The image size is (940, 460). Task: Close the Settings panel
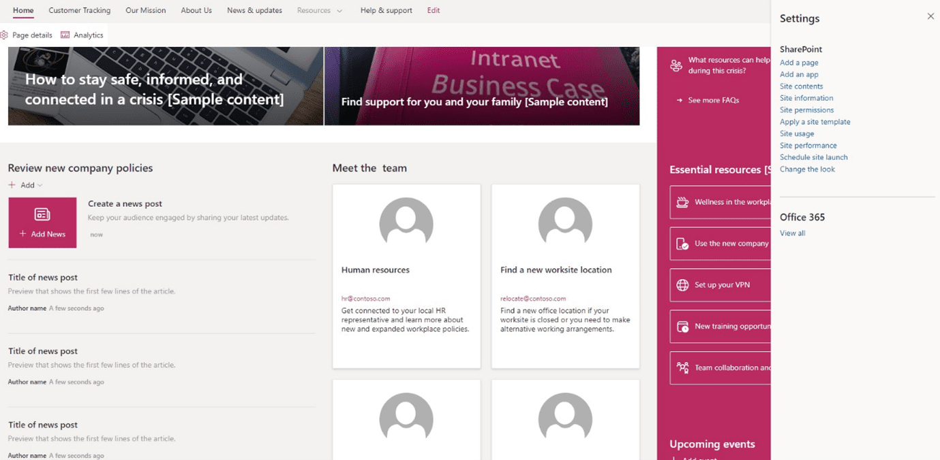click(x=930, y=16)
